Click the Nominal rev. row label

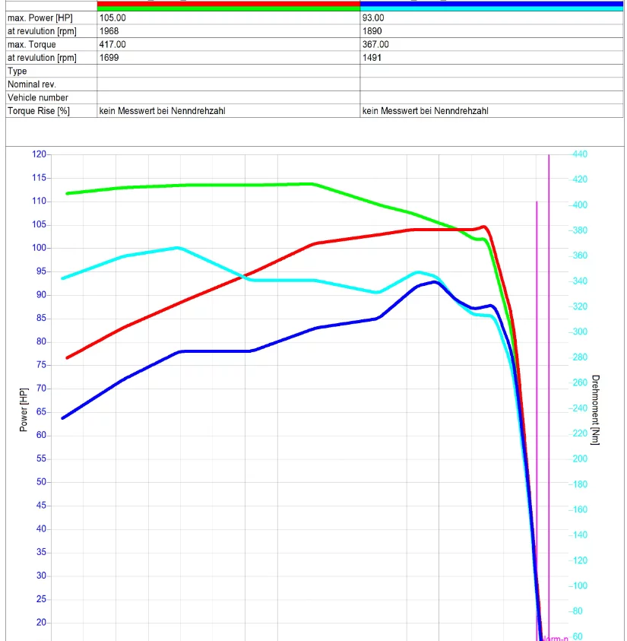(x=32, y=84)
